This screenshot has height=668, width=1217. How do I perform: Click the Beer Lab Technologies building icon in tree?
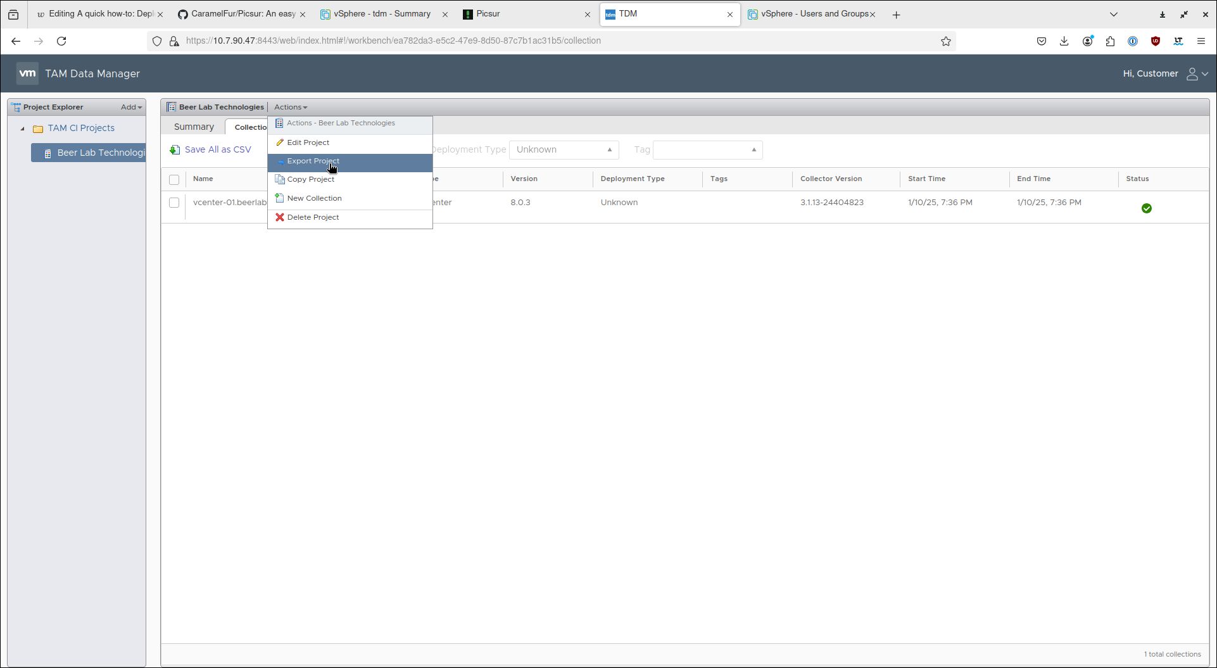click(x=47, y=153)
